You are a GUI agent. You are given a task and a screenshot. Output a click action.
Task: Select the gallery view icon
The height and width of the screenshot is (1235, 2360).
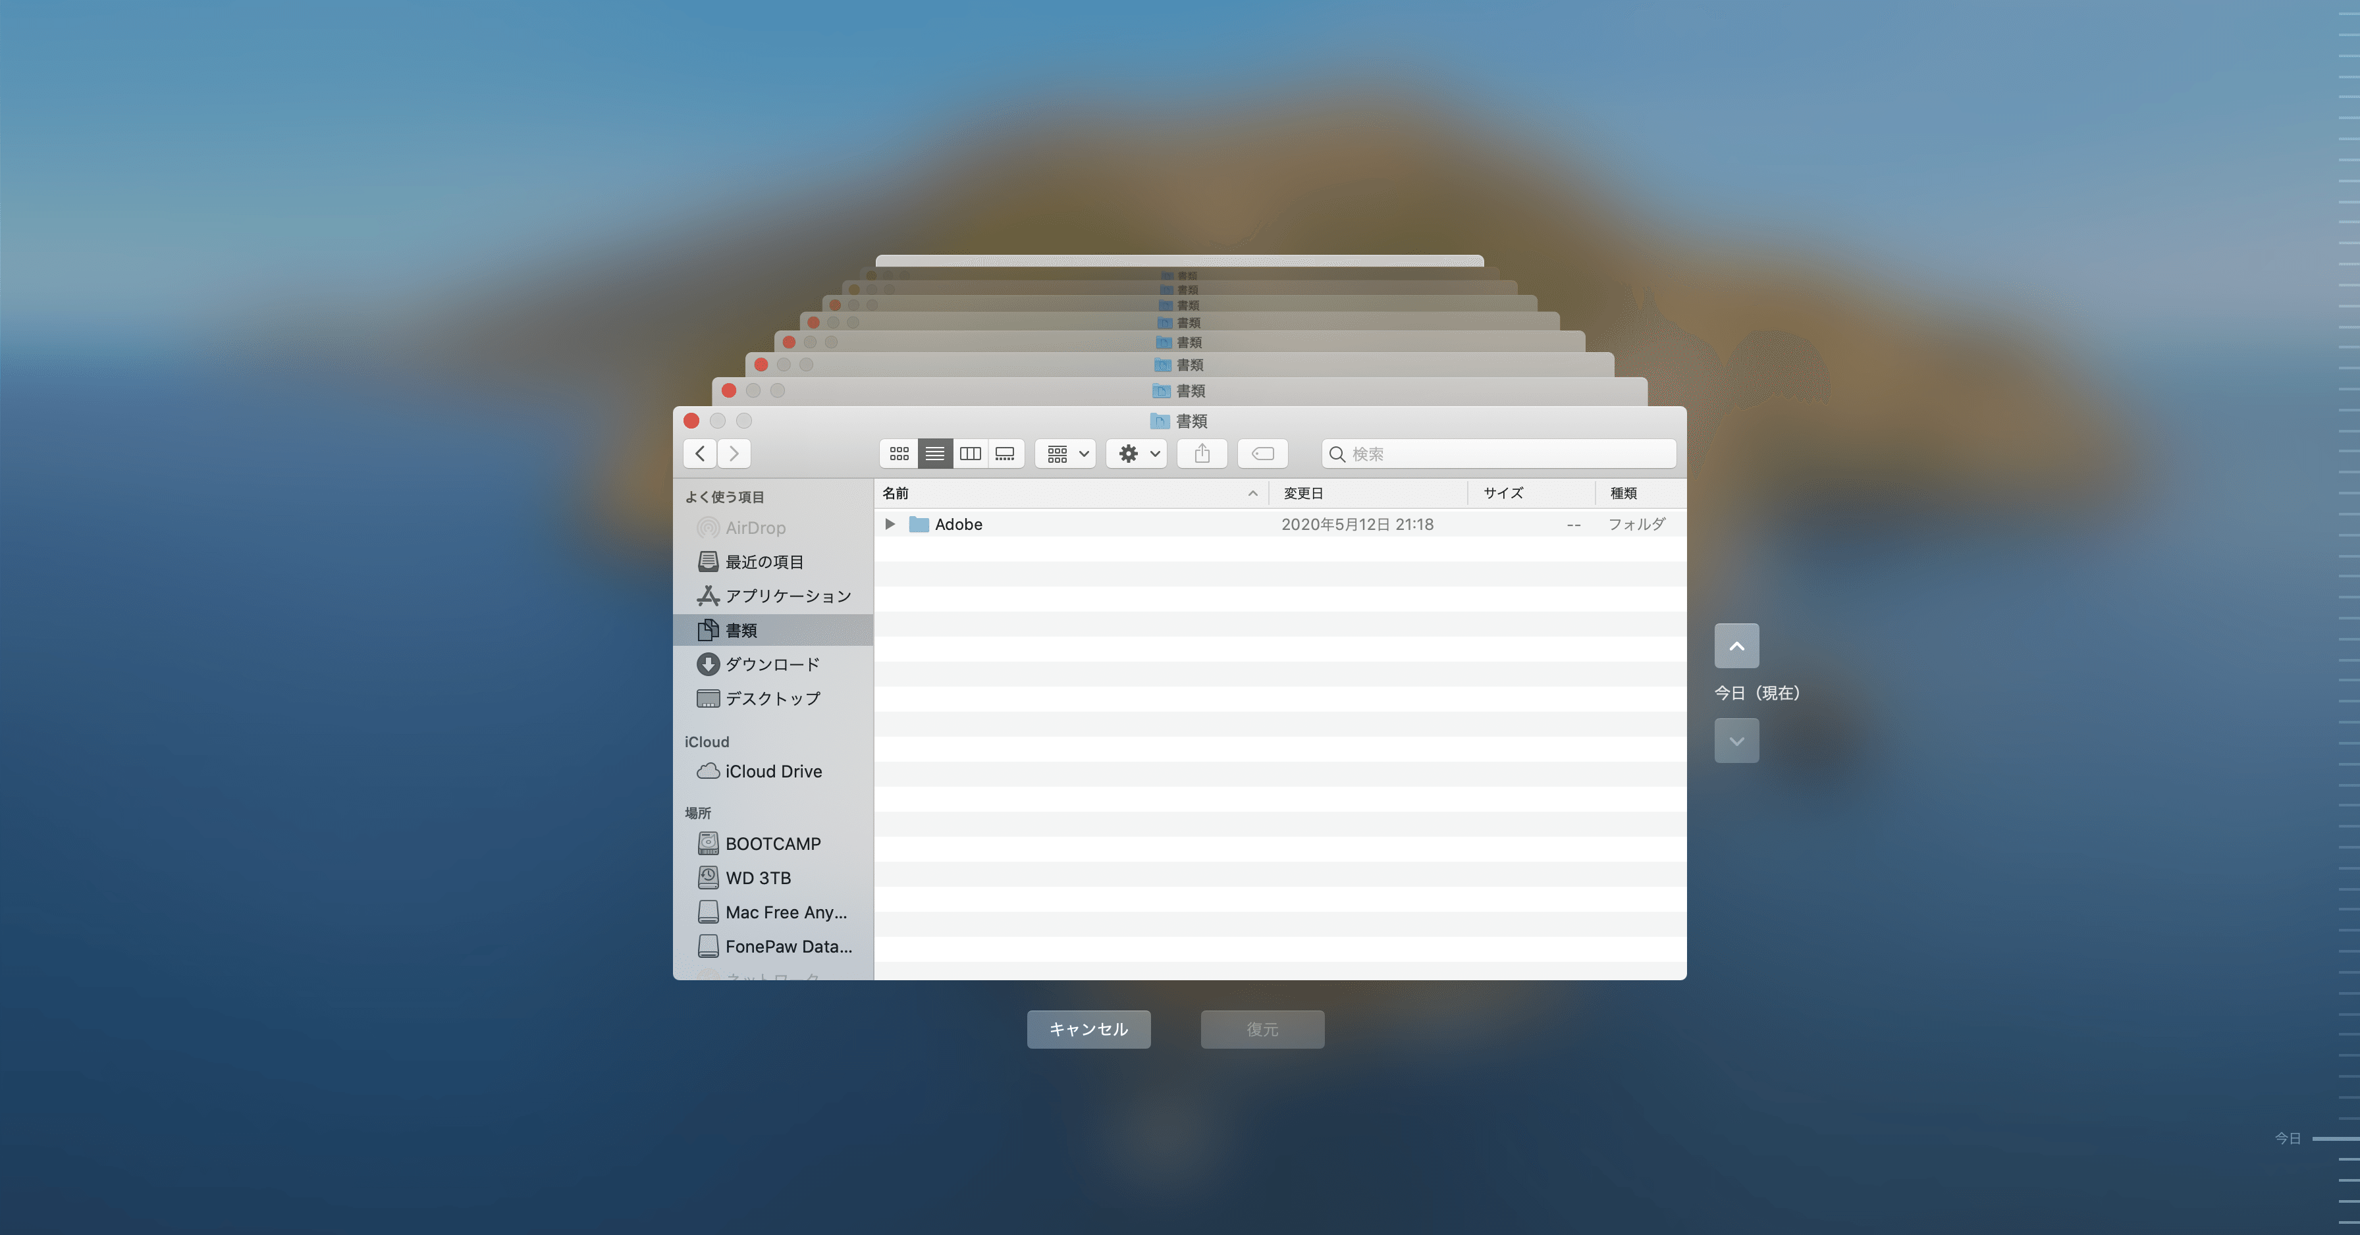[1007, 454]
